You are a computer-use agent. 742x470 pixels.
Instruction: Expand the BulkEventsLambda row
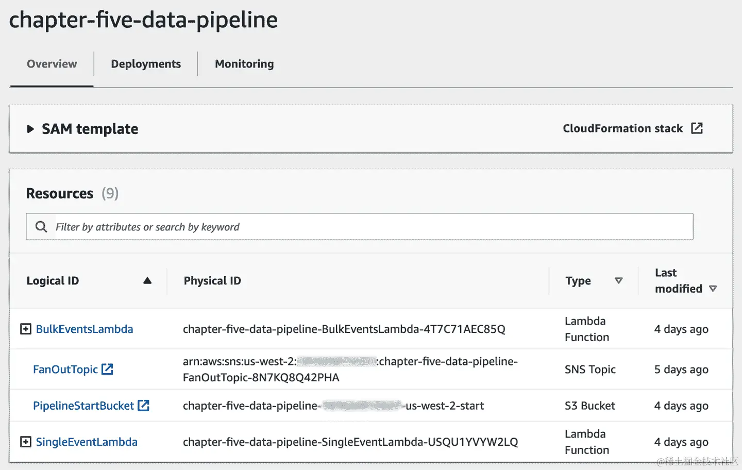click(x=25, y=329)
